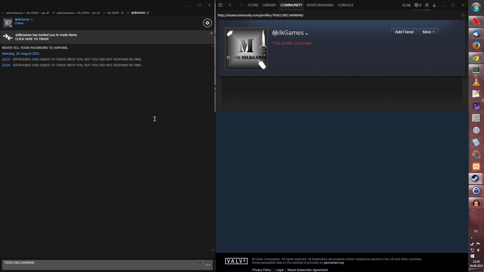Dismiss the trade invitation banner
The width and height of the screenshot is (484, 272).
pyautogui.click(x=211, y=33)
